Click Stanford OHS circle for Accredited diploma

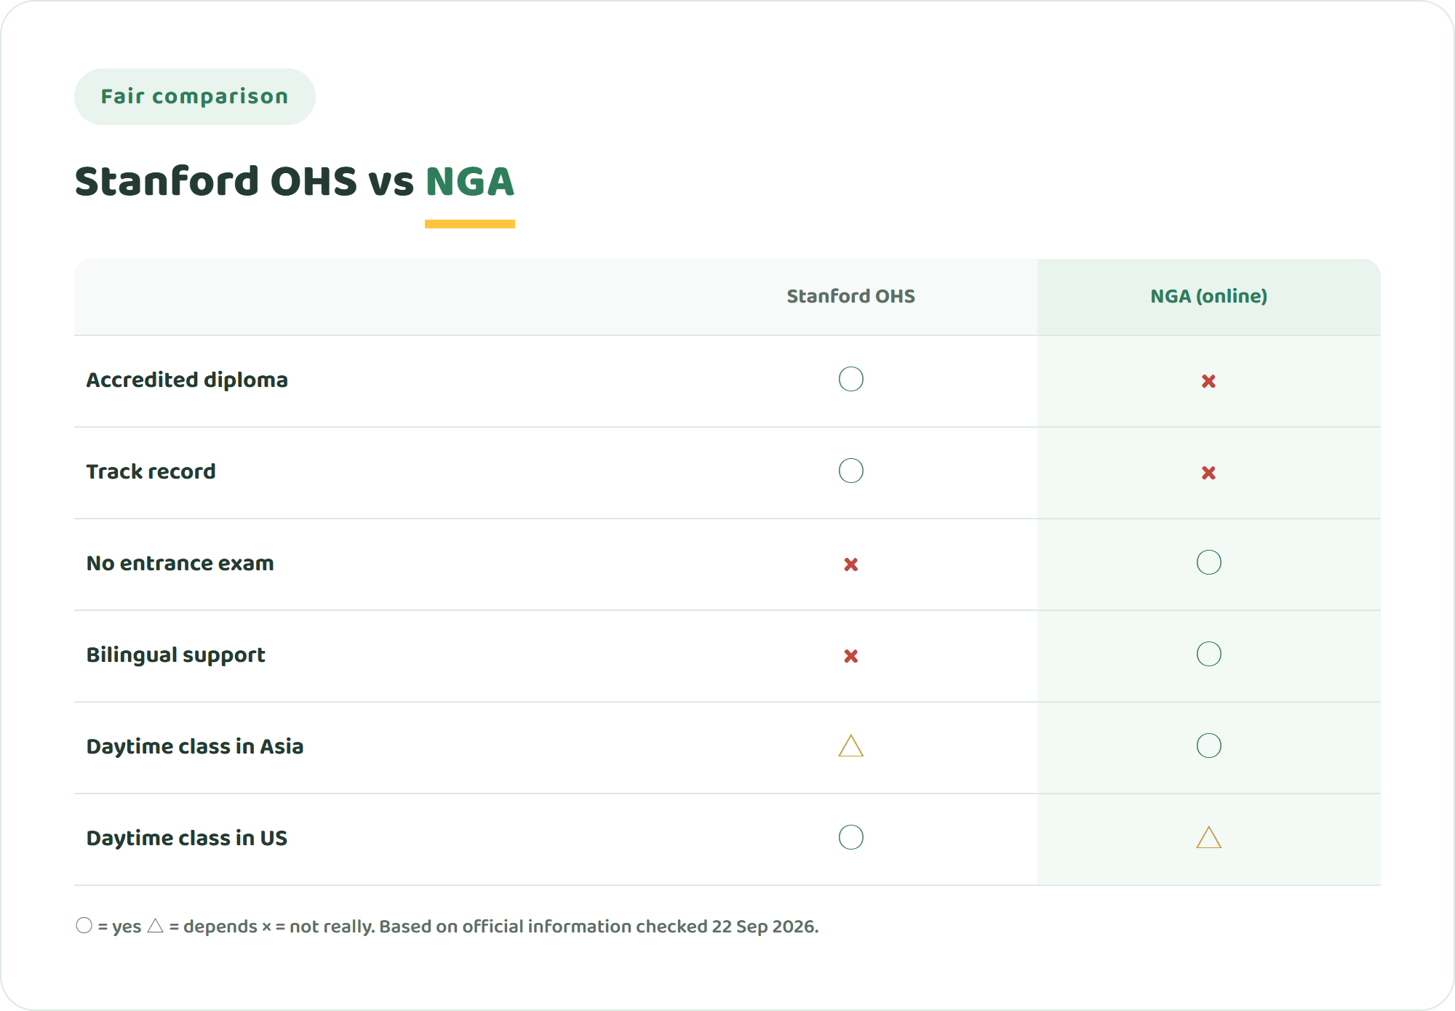coord(851,379)
